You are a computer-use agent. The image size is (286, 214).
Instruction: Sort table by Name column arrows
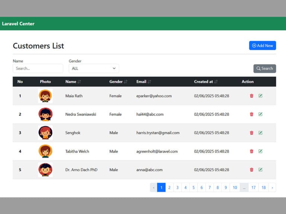tap(79, 82)
